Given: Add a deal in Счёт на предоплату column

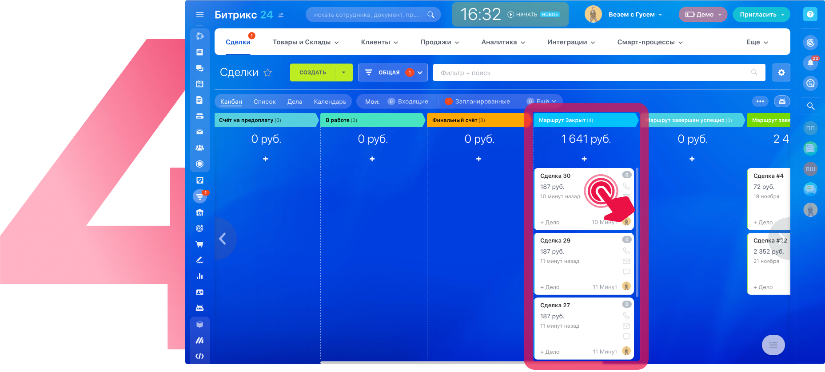Looking at the screenshot, I should (x=266, y=159).
